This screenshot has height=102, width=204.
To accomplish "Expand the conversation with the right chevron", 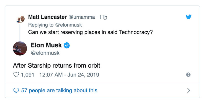I will (x=189, y=91).
